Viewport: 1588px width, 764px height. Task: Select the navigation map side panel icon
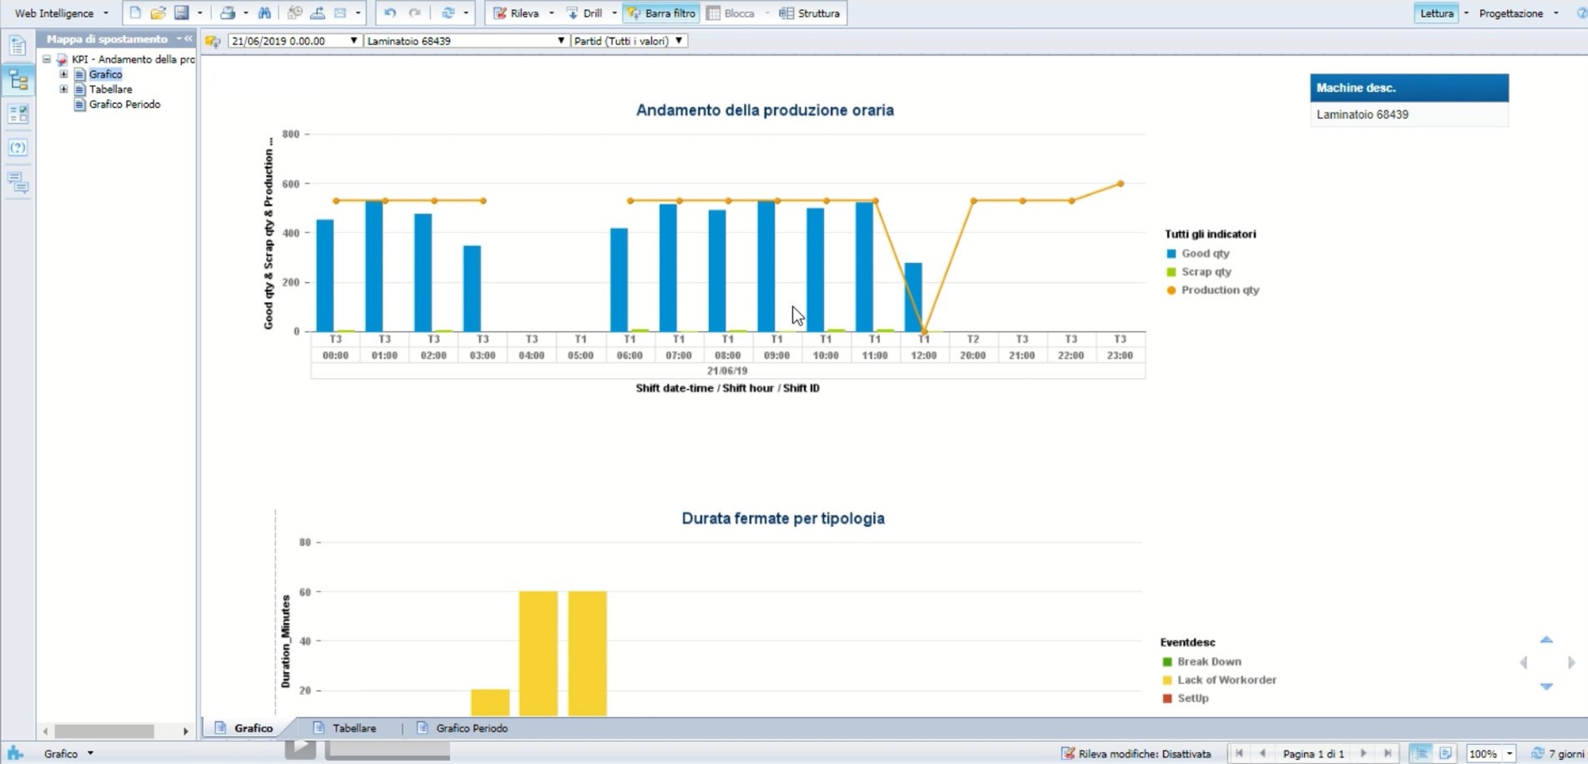tap(18, 80)
